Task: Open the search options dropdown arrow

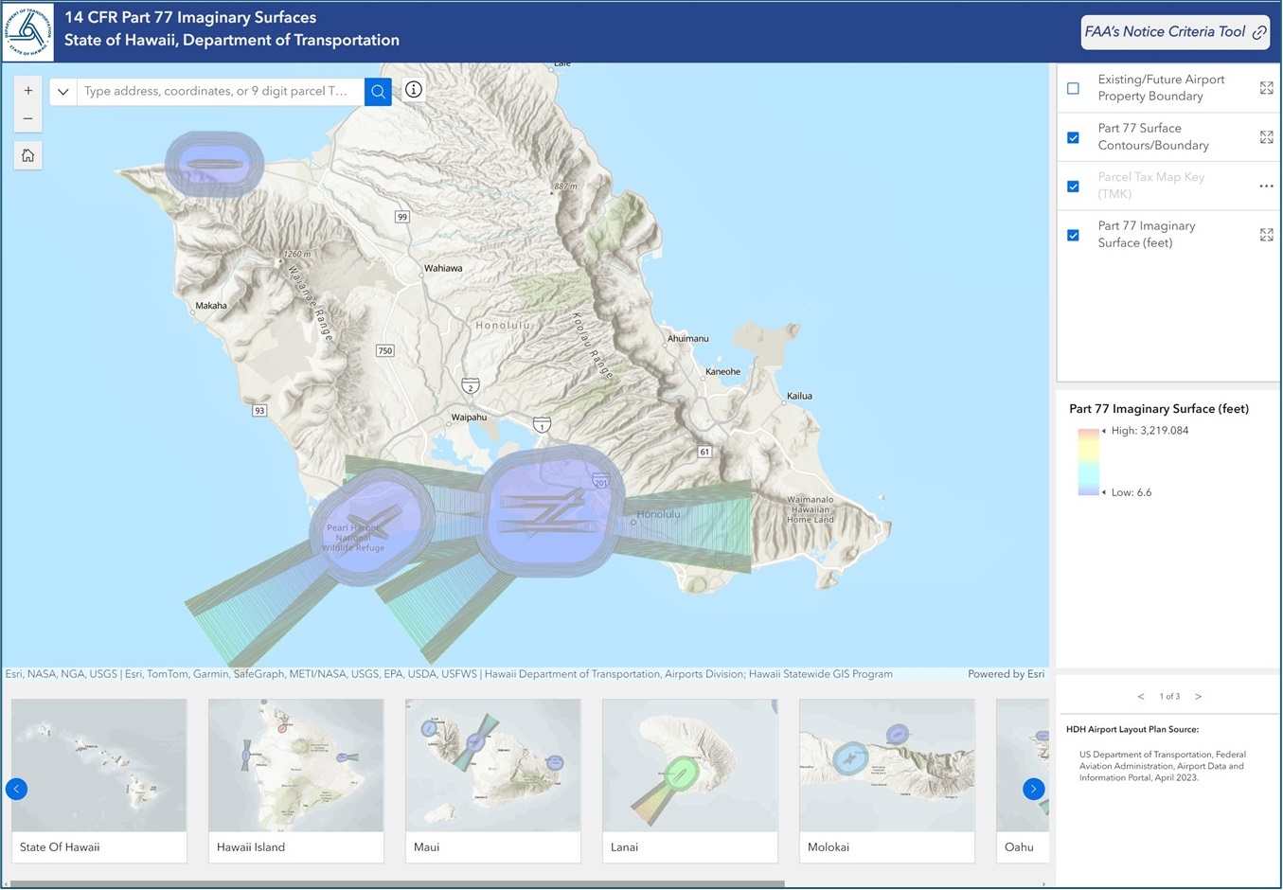Action: (62, 91)
